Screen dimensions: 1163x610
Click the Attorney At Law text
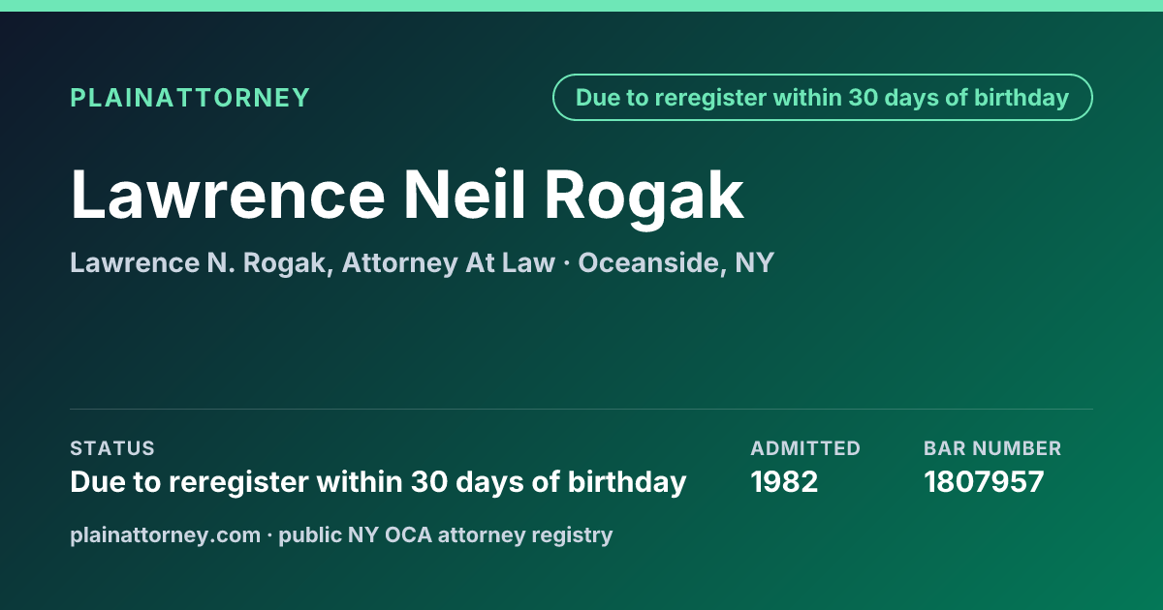449,262
